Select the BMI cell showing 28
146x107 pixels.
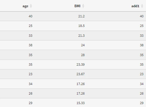click(83, 55)
